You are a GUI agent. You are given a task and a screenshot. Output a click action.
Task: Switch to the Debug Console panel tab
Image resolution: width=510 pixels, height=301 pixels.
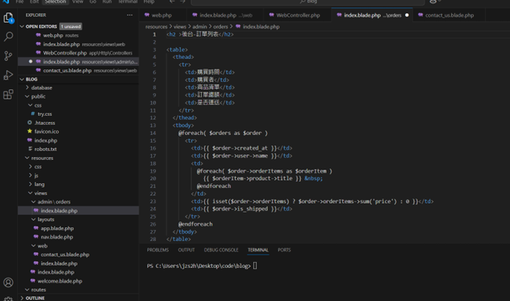221,250
